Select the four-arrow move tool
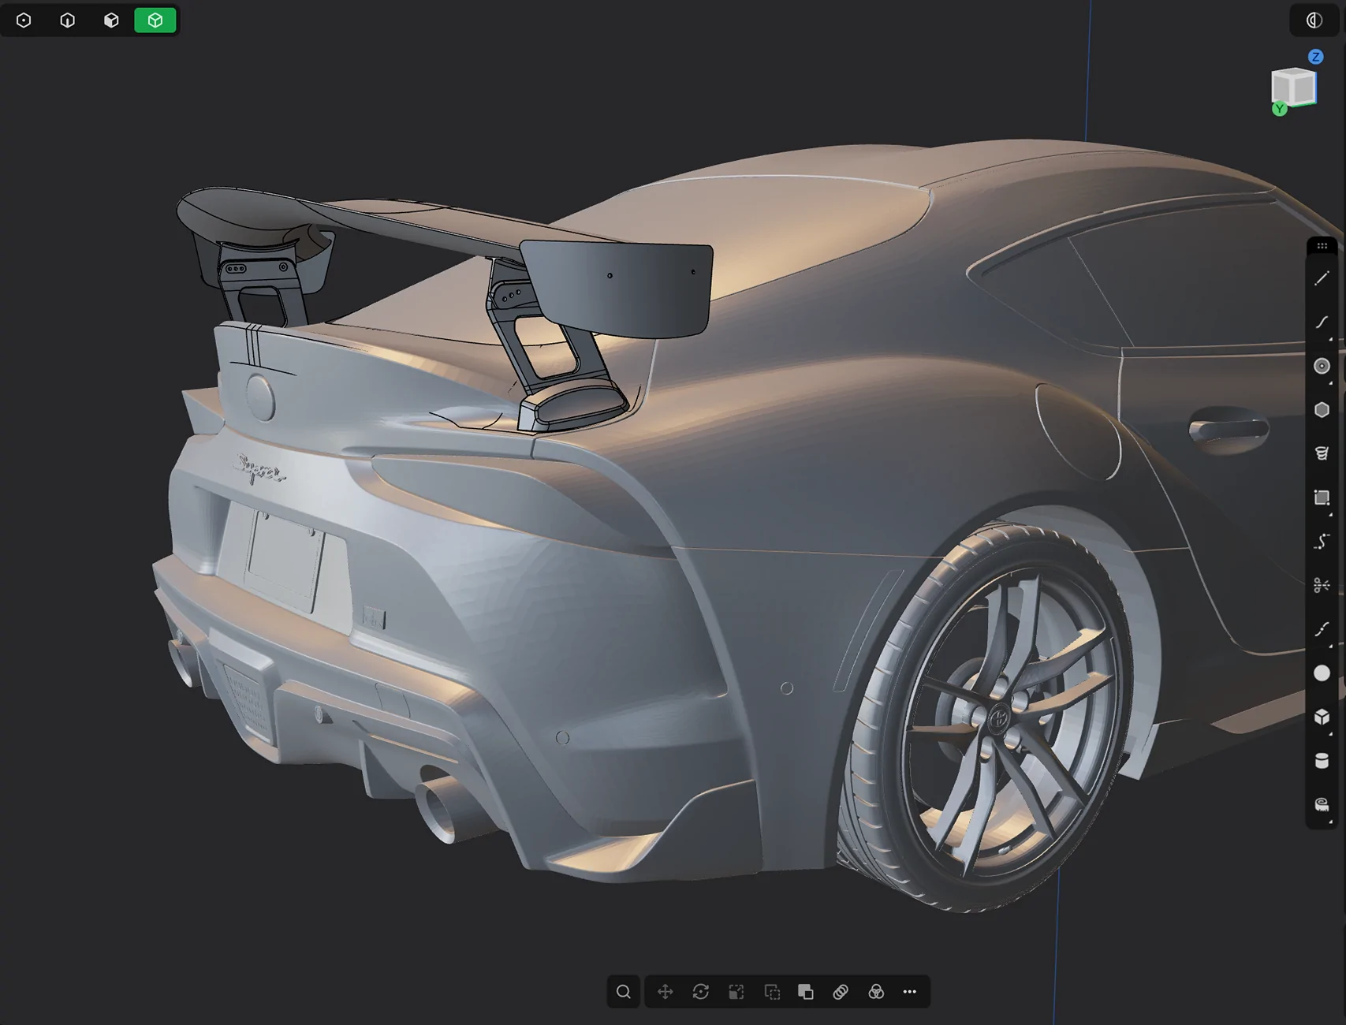The height and width of the screenshot is (1025, 1346). [x=666, y=992]
